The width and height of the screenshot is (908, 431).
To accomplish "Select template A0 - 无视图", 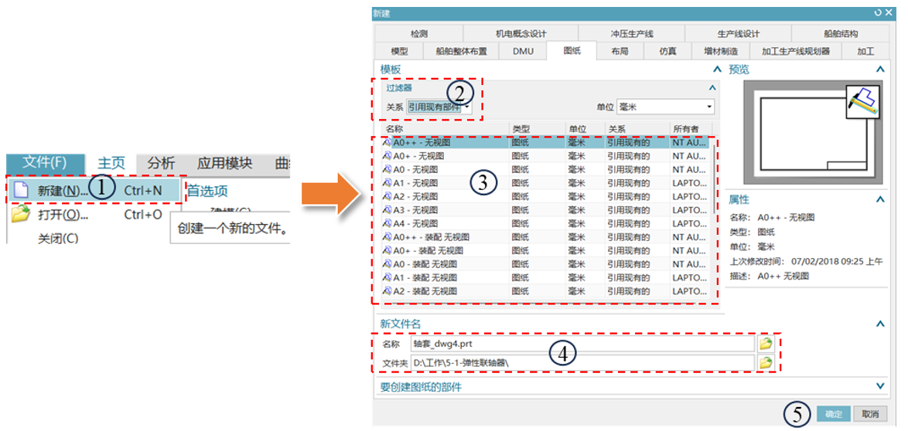I will click(545, 169).
